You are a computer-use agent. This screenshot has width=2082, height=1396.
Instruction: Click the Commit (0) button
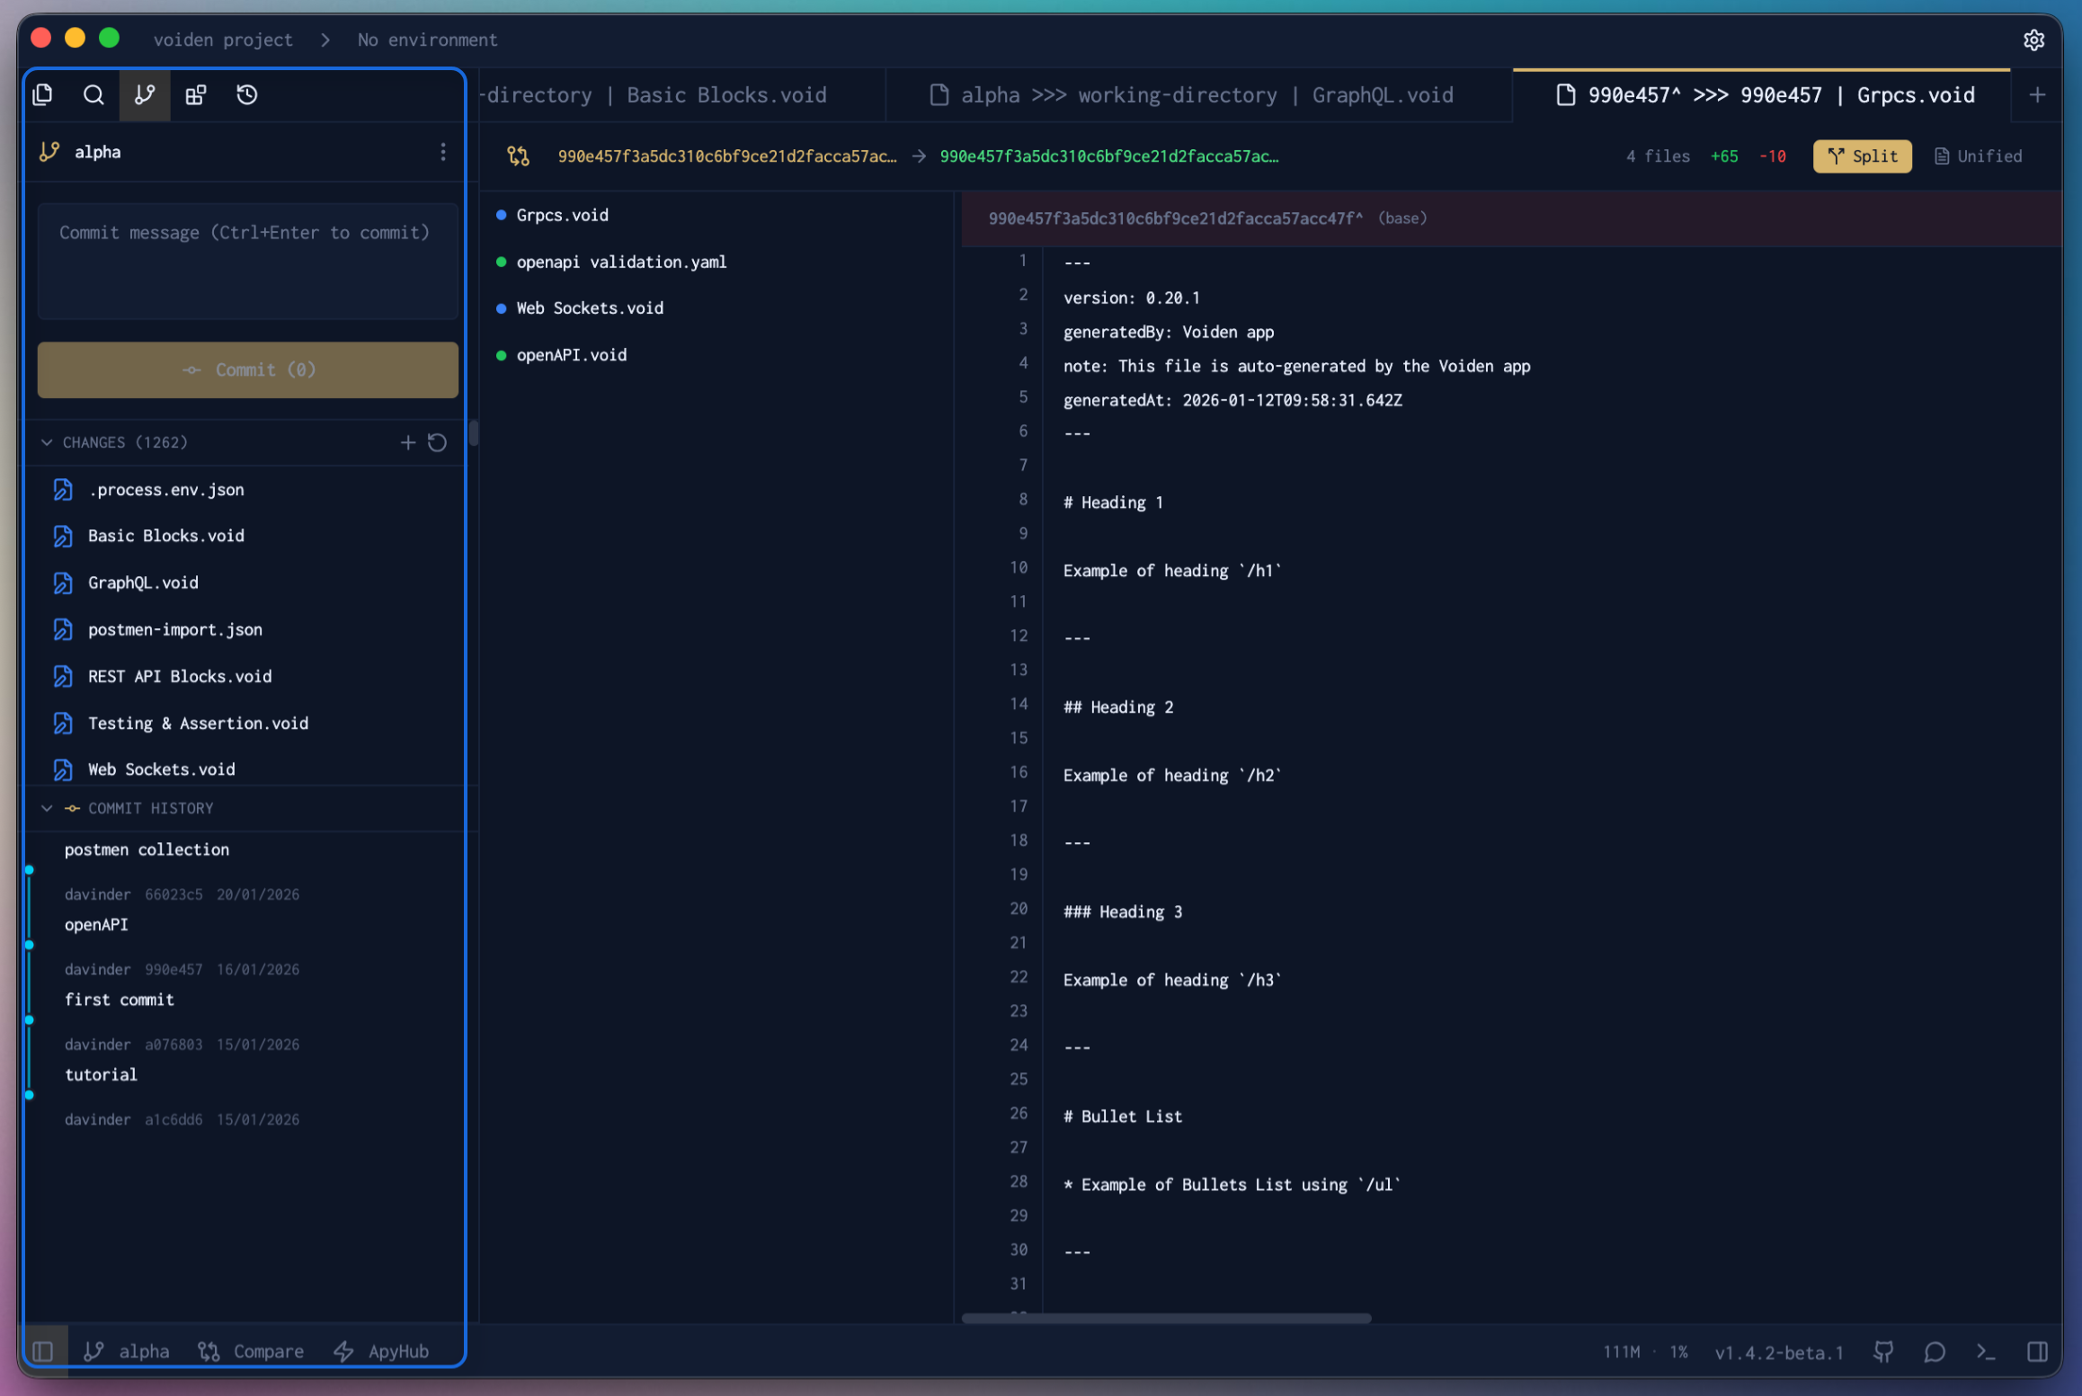[x=248, y=369]
